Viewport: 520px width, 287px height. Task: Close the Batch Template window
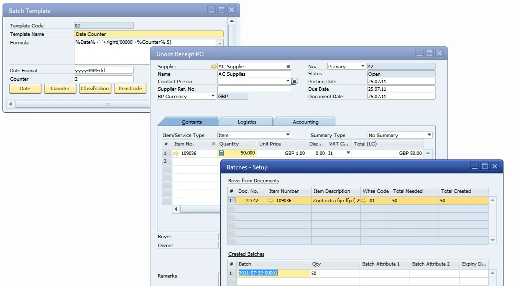click(231, 10)
